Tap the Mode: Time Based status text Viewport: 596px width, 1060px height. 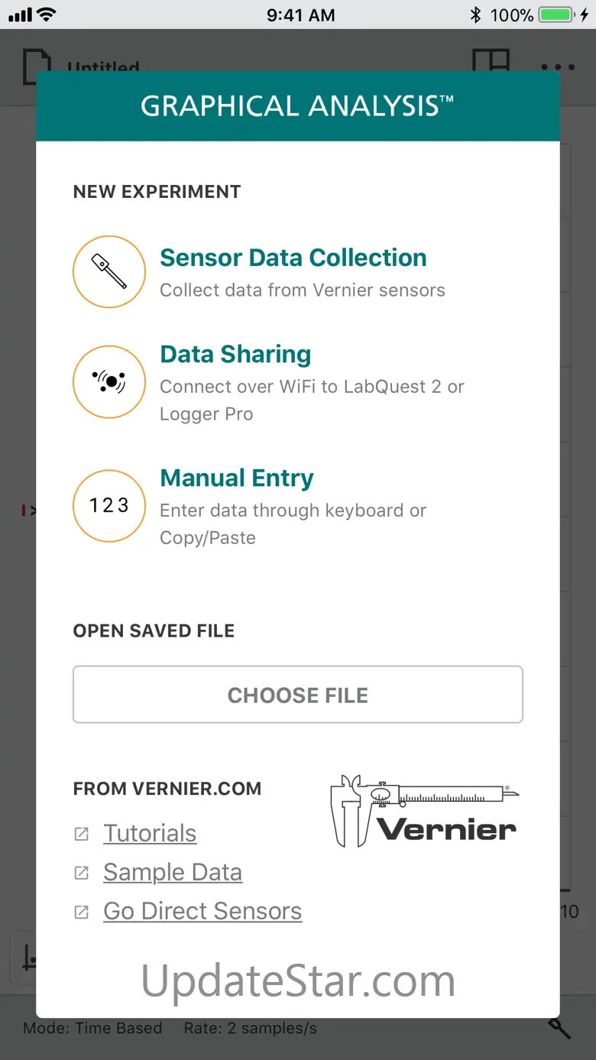92,1028
